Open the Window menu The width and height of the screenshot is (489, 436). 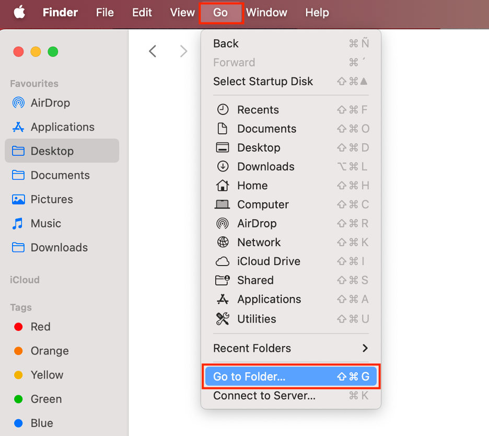[266, 13]
